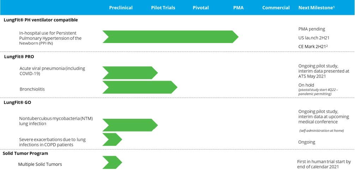Select the PMA stage header
The height and width of the screenshot is (172, 355).
(239, 8)
